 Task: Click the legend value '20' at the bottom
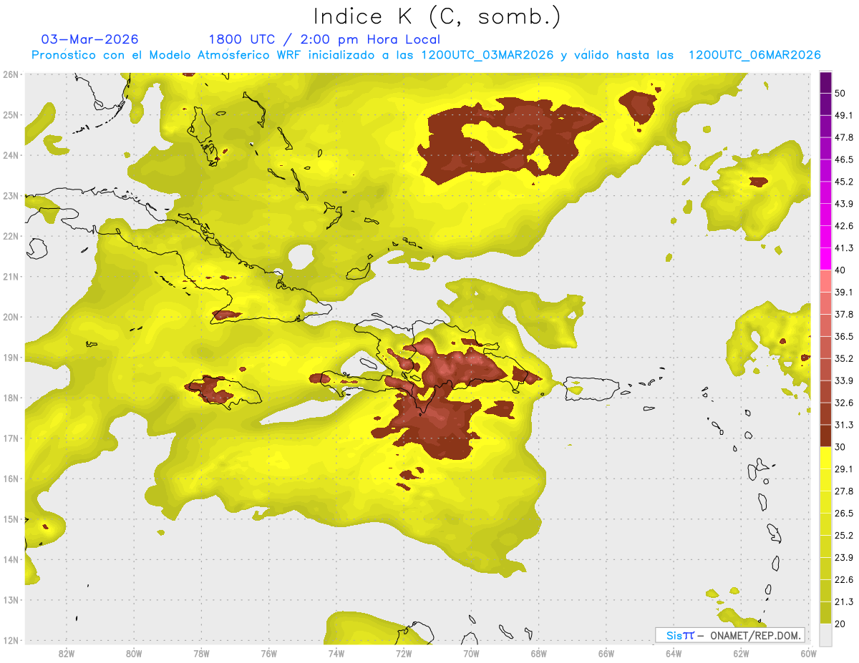click(840, 624)
